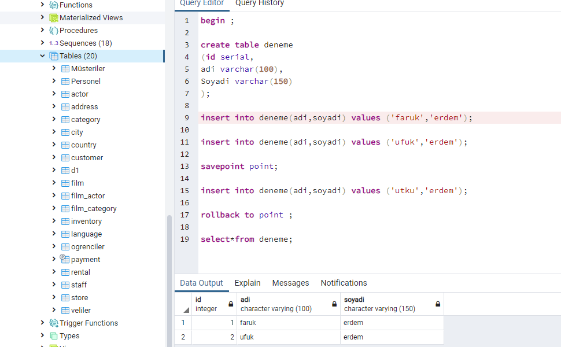Select the customer table label

pos(87,158)
